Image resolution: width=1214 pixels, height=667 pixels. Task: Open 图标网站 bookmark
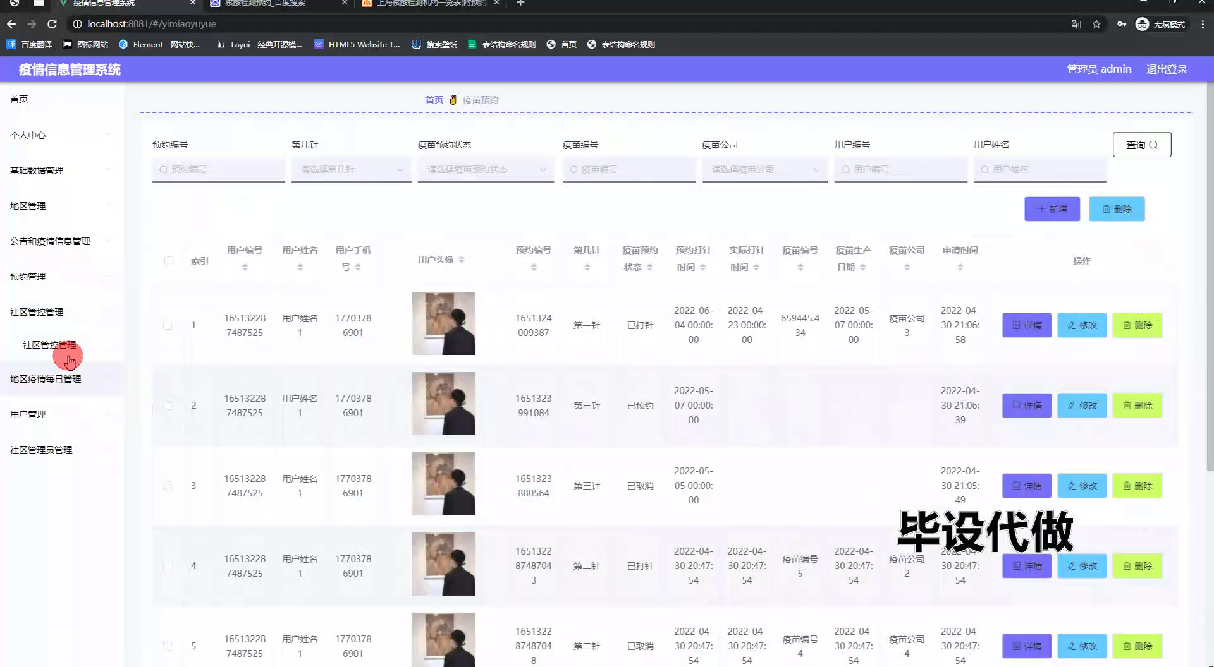(85, 44)
